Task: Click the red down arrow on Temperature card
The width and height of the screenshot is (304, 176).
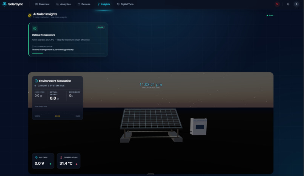Action: tap(77, 164)
